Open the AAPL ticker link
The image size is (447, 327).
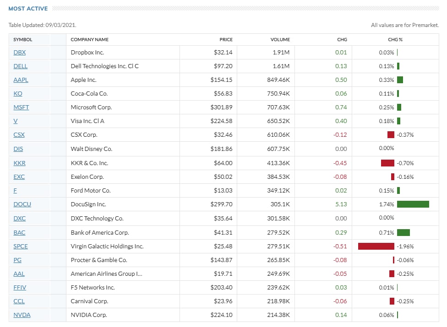pyautogui.click(x=21, y=80)
